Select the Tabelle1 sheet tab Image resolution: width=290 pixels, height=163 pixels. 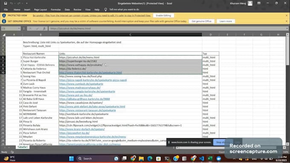(23, 147)
